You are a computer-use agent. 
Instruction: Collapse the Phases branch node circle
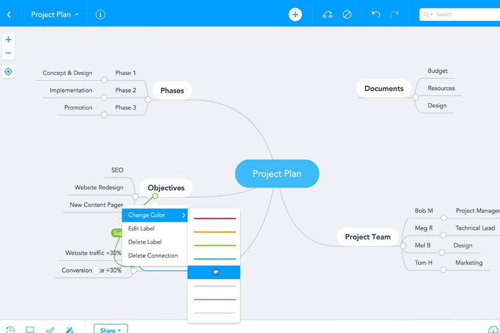click(148, 99)
